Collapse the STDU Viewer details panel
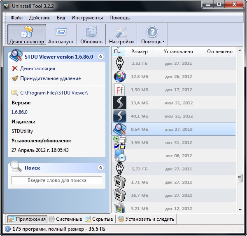The width and height of the screenshot is (247, 236). (100, 57)
